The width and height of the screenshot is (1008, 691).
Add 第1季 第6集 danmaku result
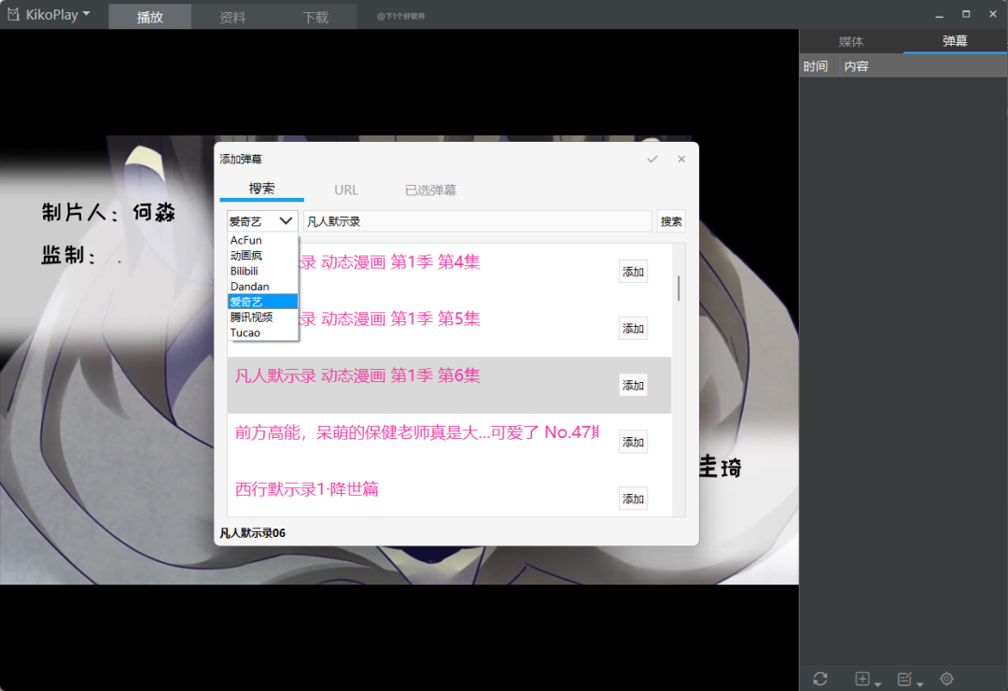pos(633,385)
